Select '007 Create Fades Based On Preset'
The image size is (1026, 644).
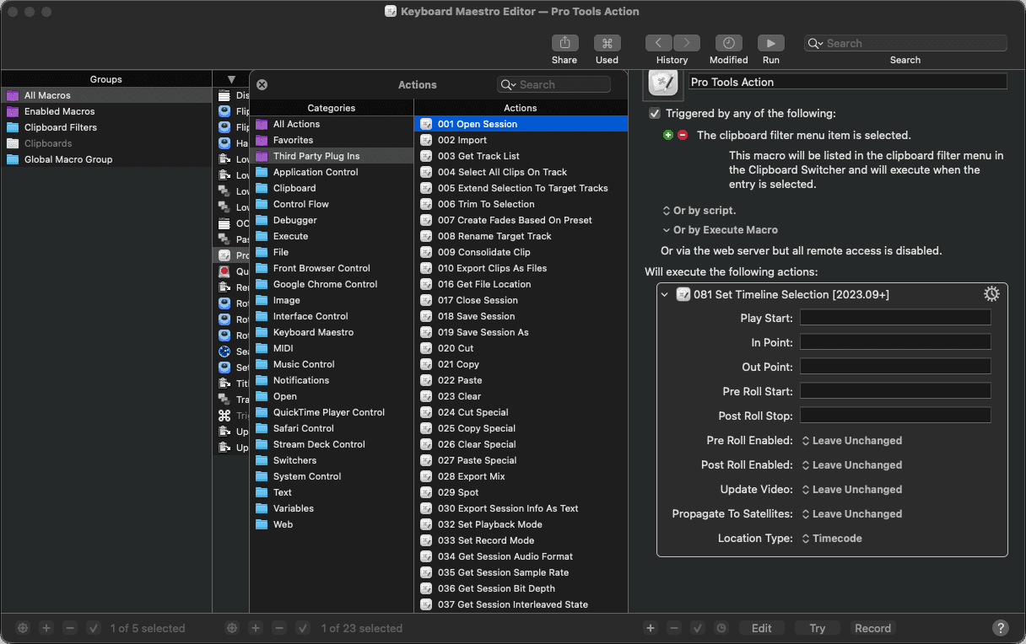[521, 220]
